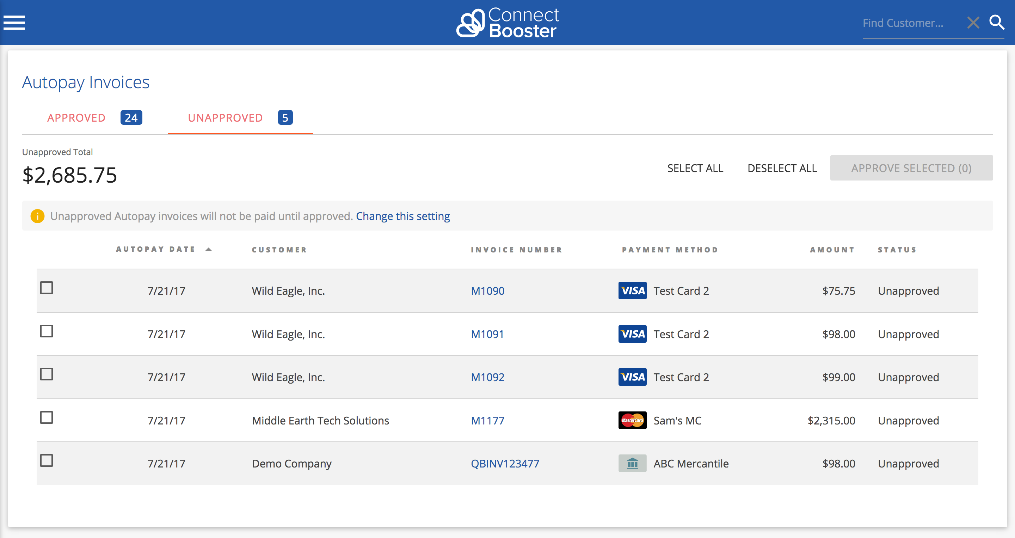Click the Visa icon in the M1090 row

click(632, 291)
